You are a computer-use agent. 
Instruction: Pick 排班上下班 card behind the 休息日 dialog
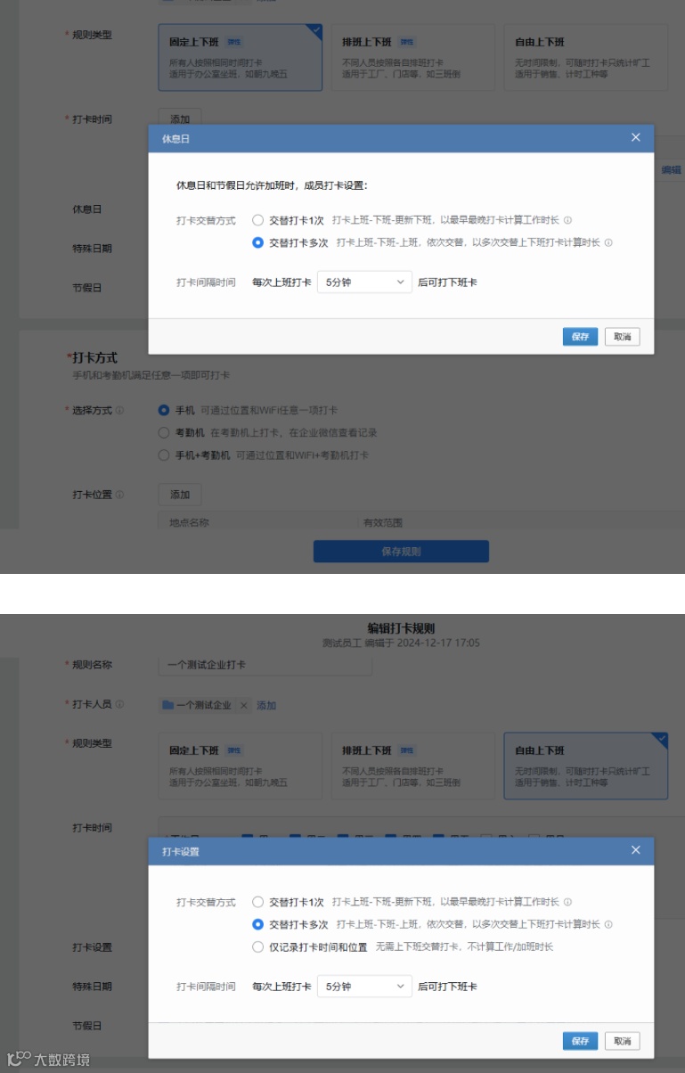(413, 57)
